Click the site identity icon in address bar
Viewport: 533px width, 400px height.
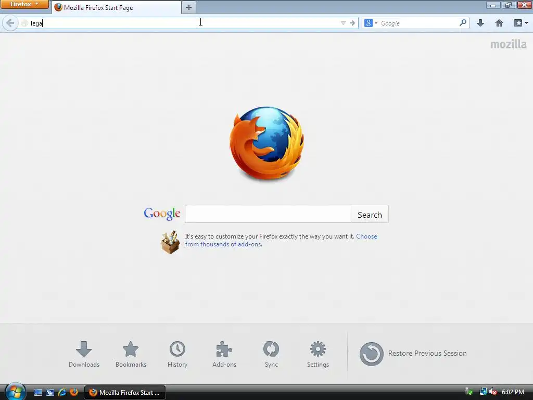24,23
